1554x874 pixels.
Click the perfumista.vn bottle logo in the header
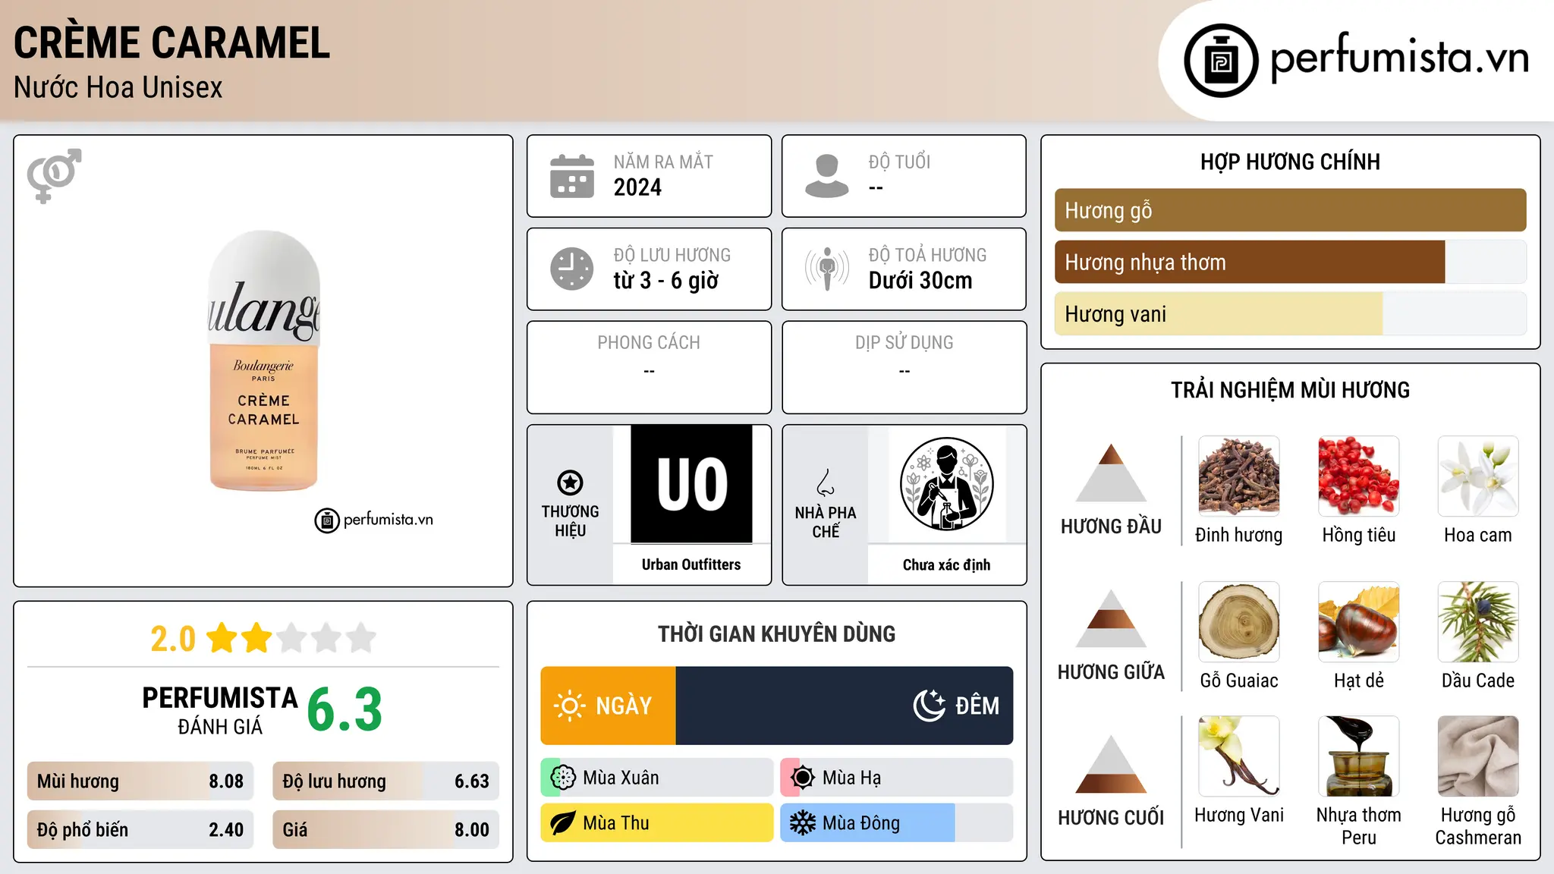(1221, 61)
